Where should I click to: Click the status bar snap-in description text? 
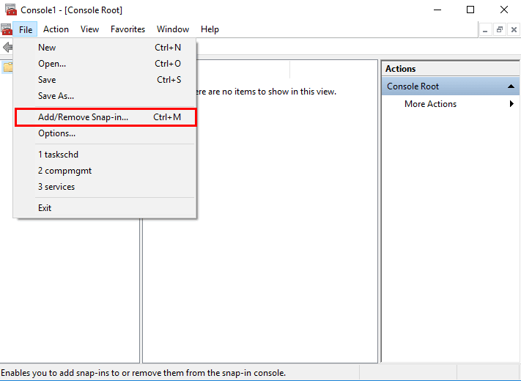(143, 373)
